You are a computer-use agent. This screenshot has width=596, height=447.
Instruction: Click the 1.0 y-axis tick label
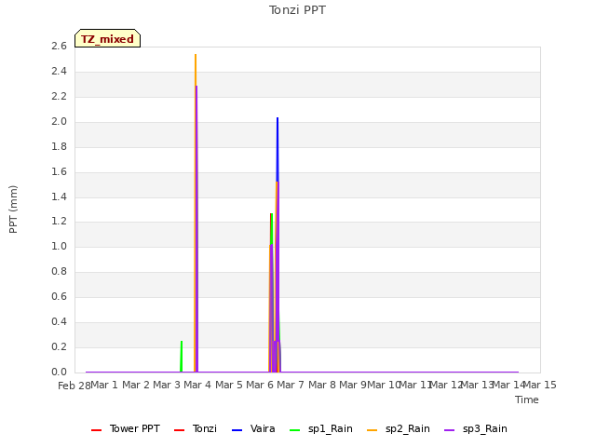tap(59, 247)
